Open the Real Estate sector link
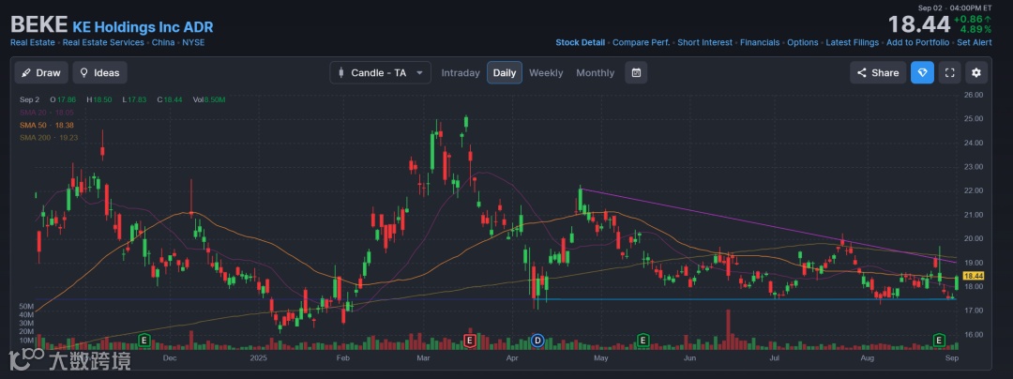1013x379 pixels. click(32, 42)
